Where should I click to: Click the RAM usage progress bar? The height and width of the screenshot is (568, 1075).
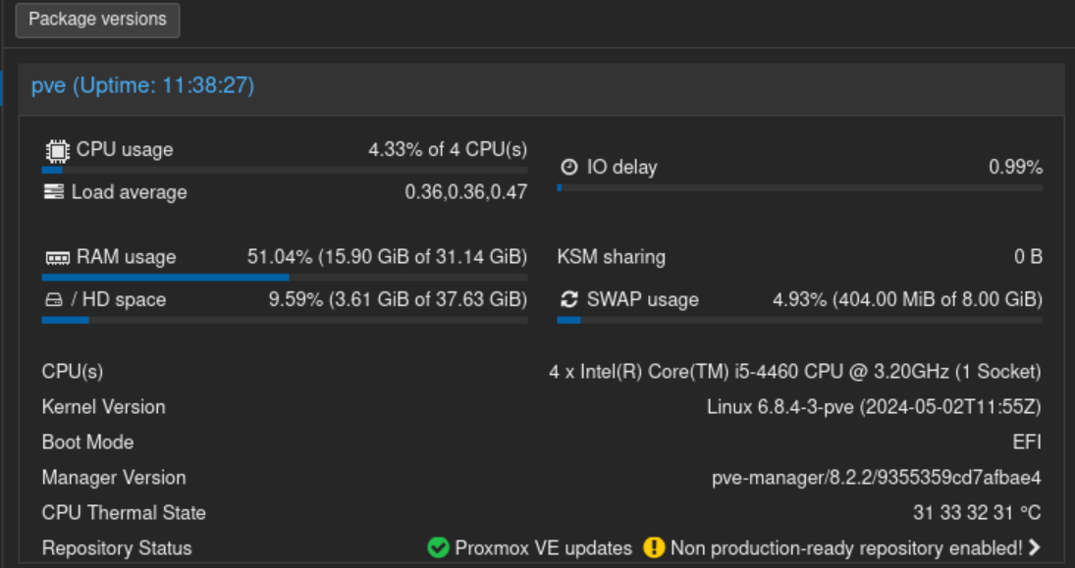tap(284, 279)
